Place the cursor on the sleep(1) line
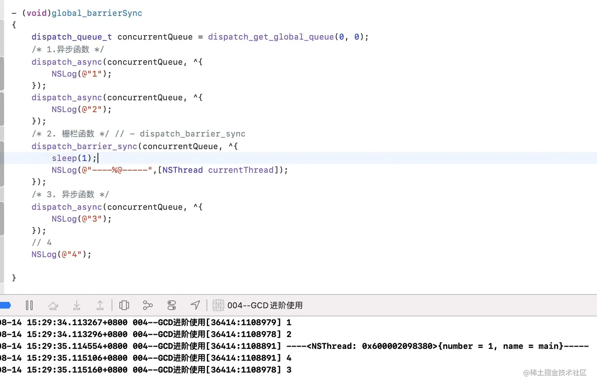 (x=75, y=158)
